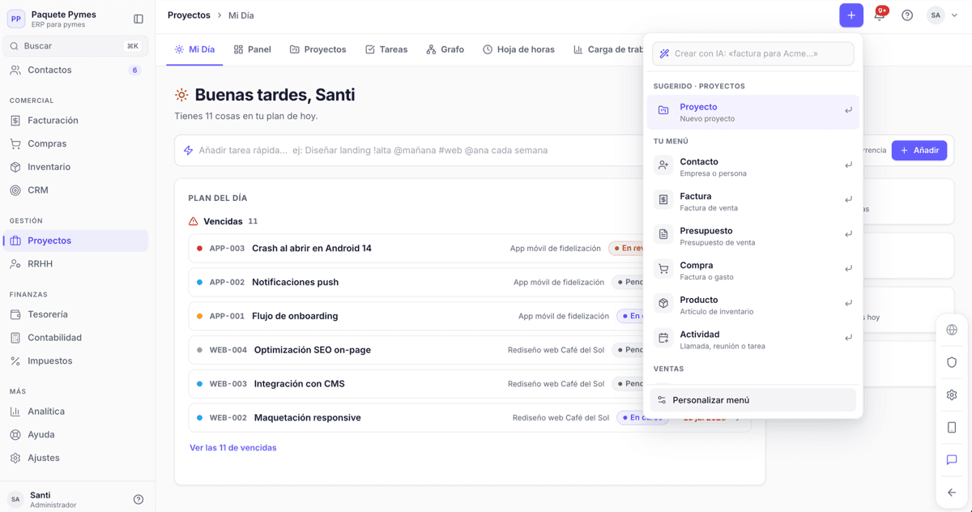
Task: Choose Actividad in the create menu
Action: (x=752, y=339)
